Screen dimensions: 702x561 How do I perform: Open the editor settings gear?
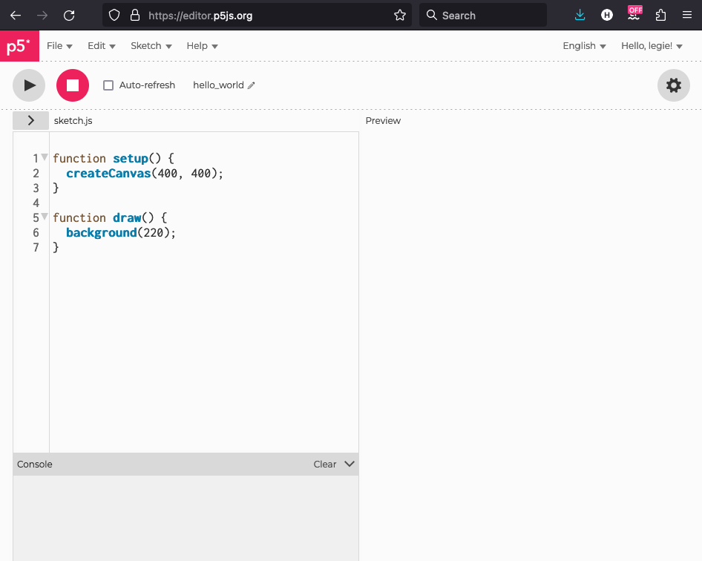pyautogui.click(x=673, y=85)
